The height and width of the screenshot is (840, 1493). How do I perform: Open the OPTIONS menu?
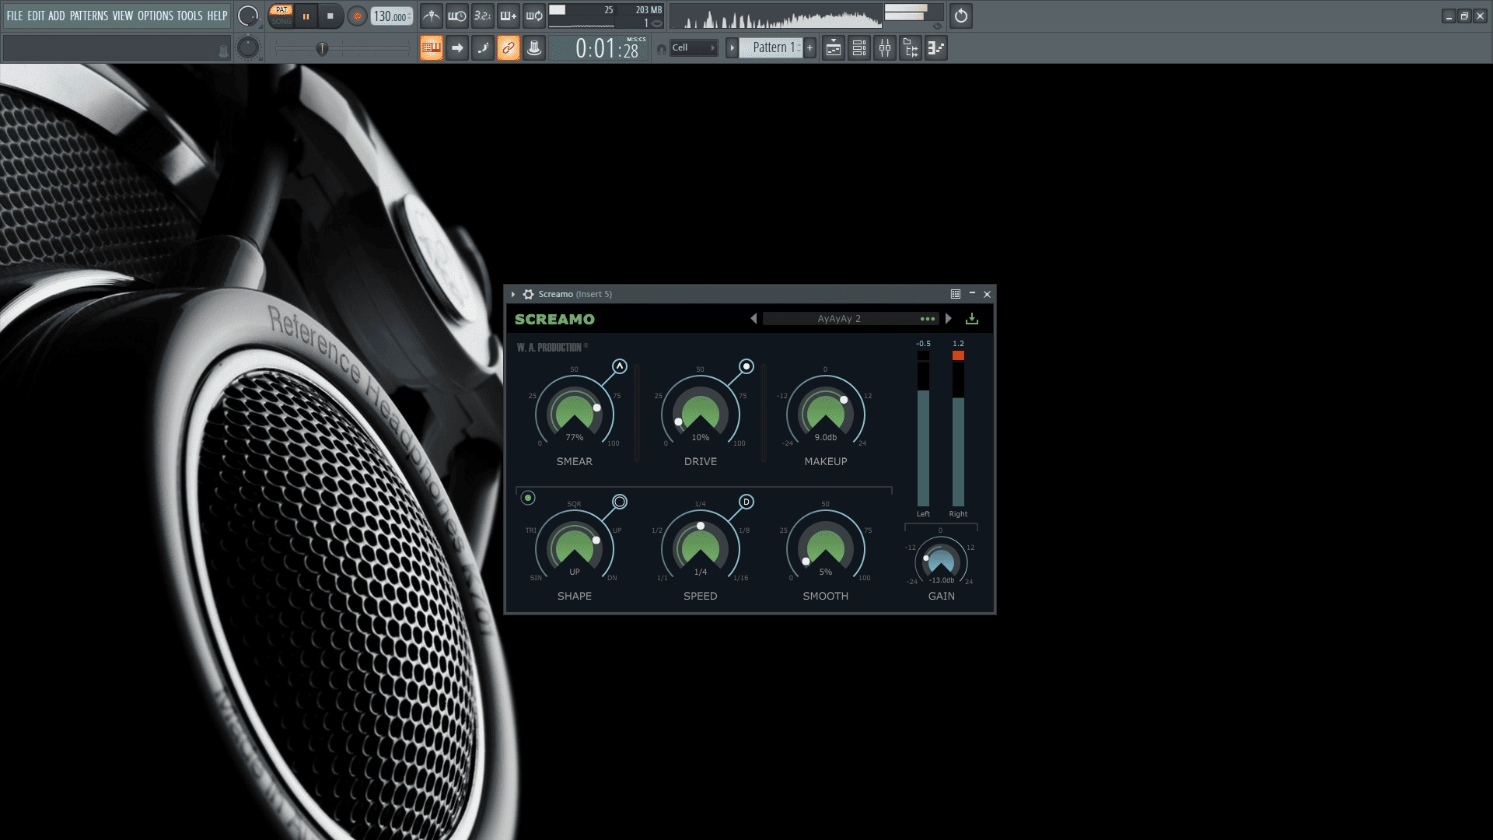(156, 16)
